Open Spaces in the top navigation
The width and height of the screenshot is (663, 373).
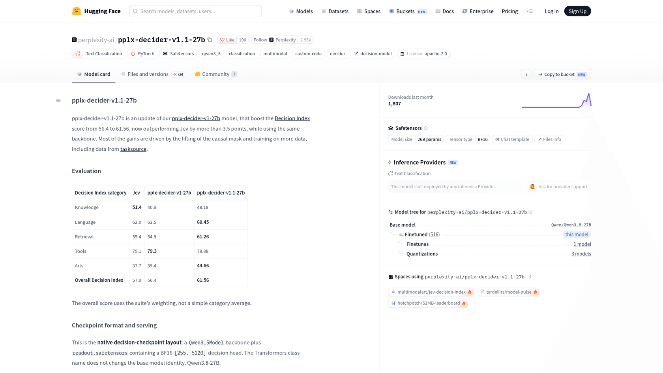(369, 11)
